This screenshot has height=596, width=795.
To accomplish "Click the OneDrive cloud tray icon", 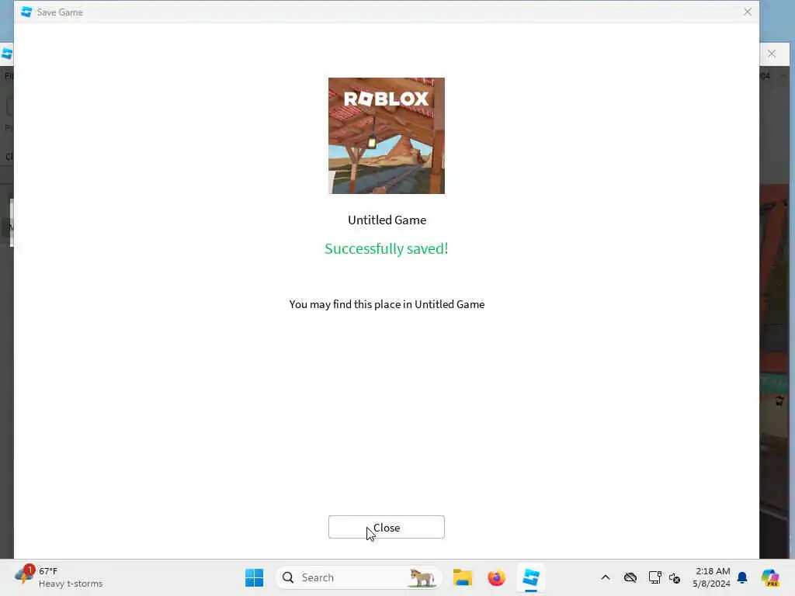I will (630, 577).
